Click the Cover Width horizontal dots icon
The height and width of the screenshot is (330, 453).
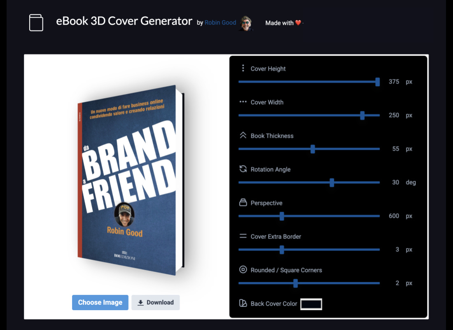point(243,102)
